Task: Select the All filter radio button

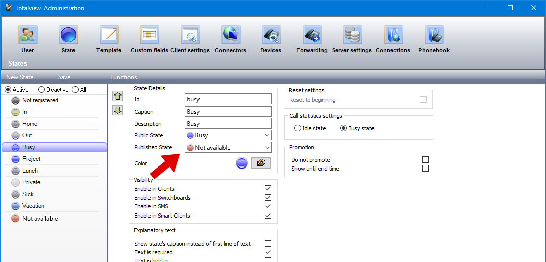Action: click(75, 90)
